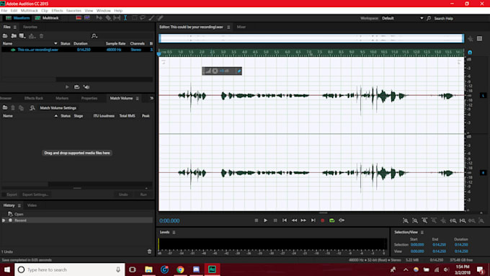Screen dimensions: 490x276
Task: Switch to Waveform editor view
Action: (x=18, y=18)
